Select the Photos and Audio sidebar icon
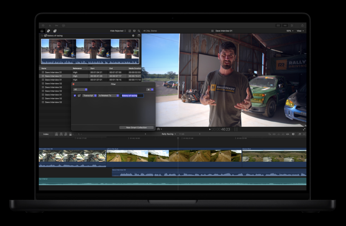Image resolution: width=346 pixels, height=226 pixels. (48, 31)
